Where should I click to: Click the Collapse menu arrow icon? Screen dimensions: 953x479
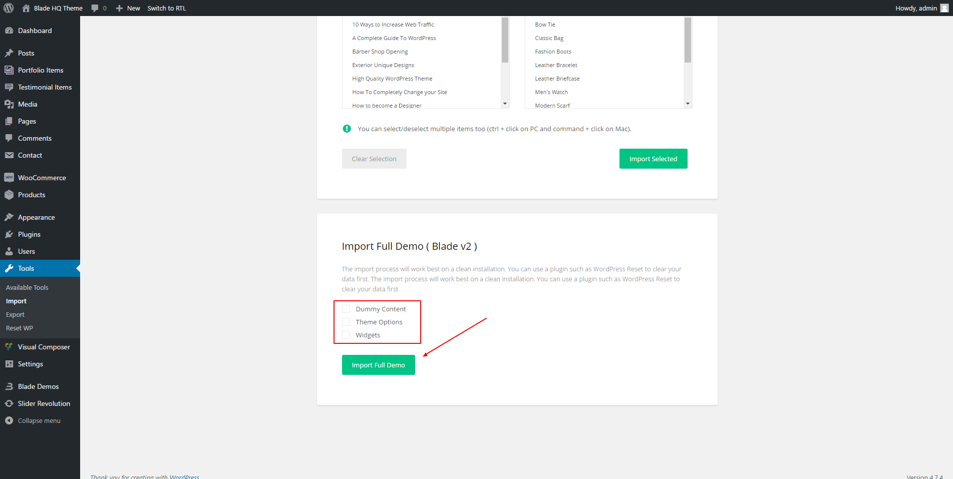point(9,420)
